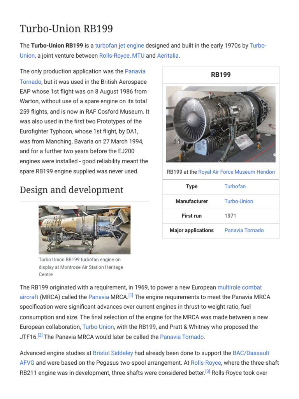Click citation reference [2]
Screen dimensions: 299x399
[40, 335]
